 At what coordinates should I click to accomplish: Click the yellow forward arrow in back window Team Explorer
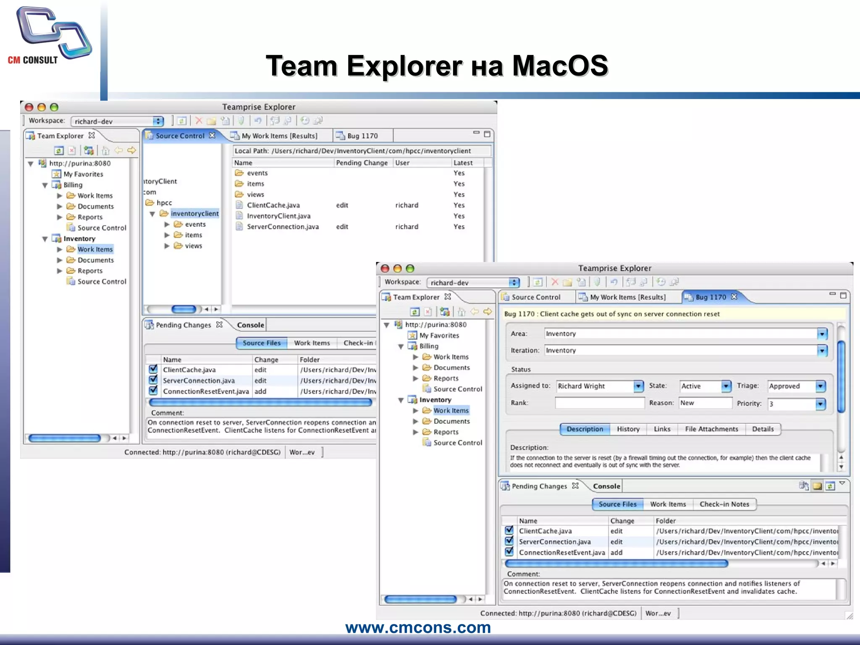click(132, 150)
